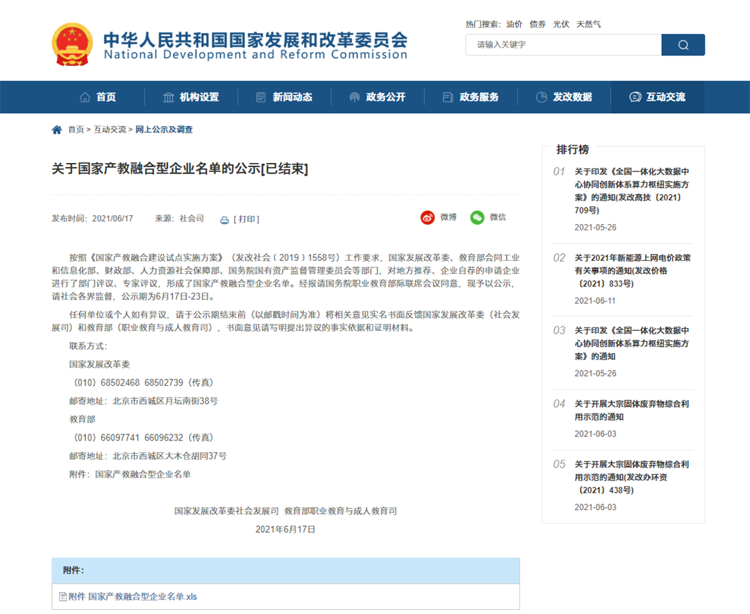Image resolution: width=750 pixels, height=614 pixels.
Task: Open ranking item 02 about 新能源上网电价
Action: [x=632, y=271]
